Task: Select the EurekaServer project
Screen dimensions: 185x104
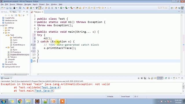Action: (10, 23)
